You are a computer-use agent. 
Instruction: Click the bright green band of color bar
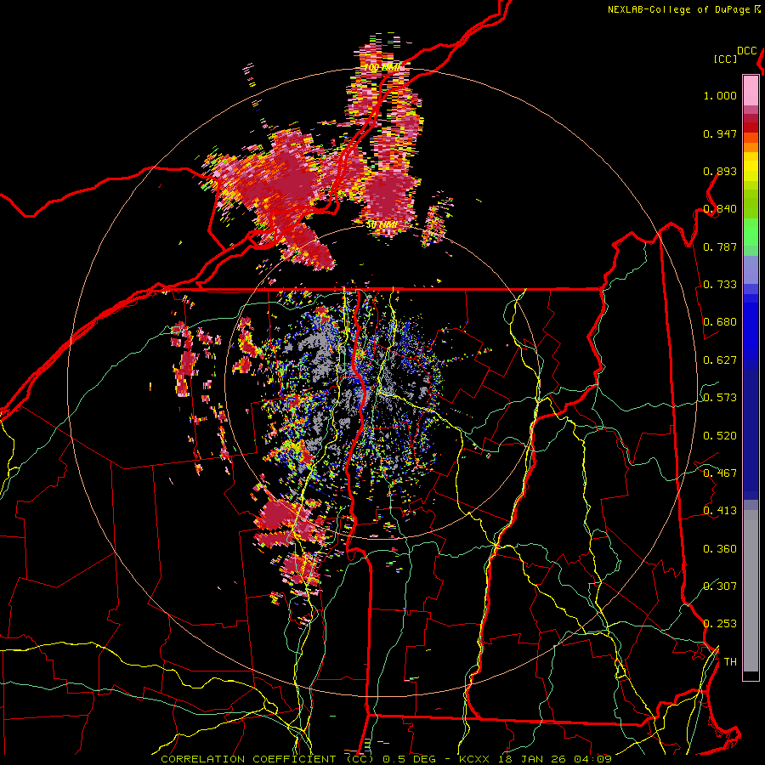pyautogui.click(x=751, y=233)
